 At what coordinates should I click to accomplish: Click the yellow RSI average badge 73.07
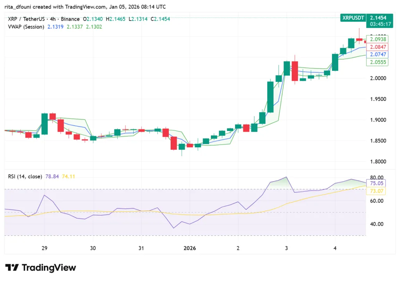click(376, 191)
